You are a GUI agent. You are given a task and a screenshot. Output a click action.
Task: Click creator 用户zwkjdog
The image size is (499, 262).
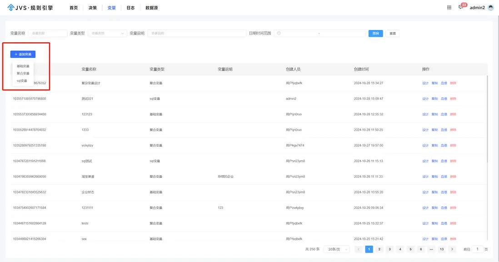tap(294, 208)
